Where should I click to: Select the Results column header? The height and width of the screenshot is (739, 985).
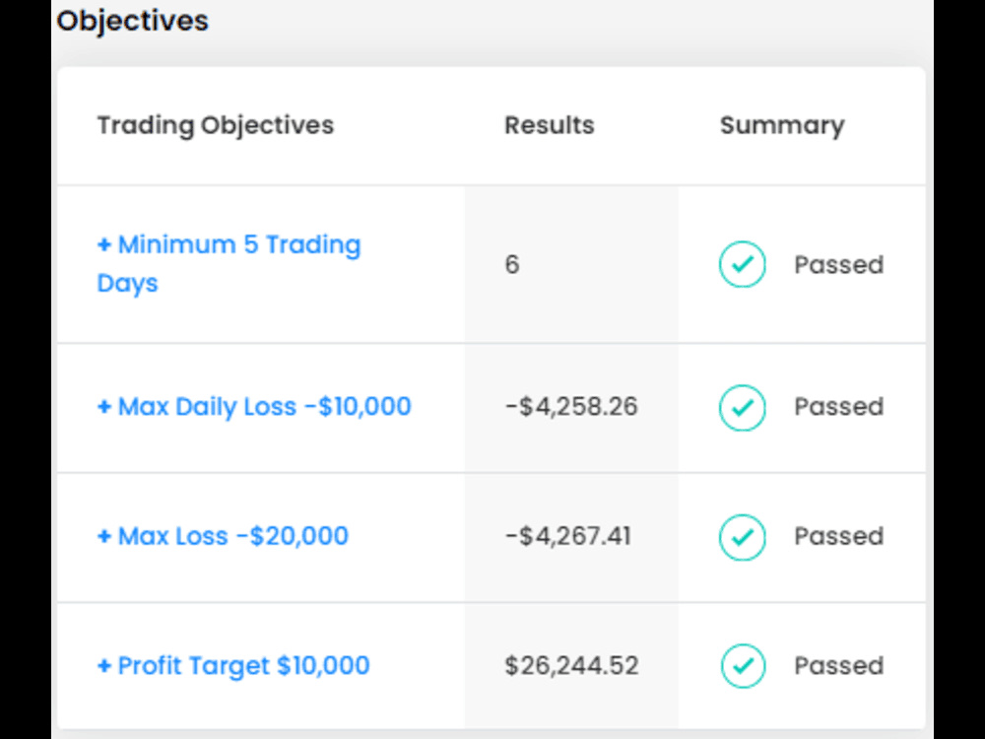tap(549, 125)
